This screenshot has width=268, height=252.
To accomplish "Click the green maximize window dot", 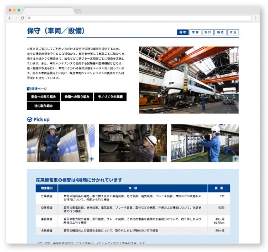I will [19, 10].
